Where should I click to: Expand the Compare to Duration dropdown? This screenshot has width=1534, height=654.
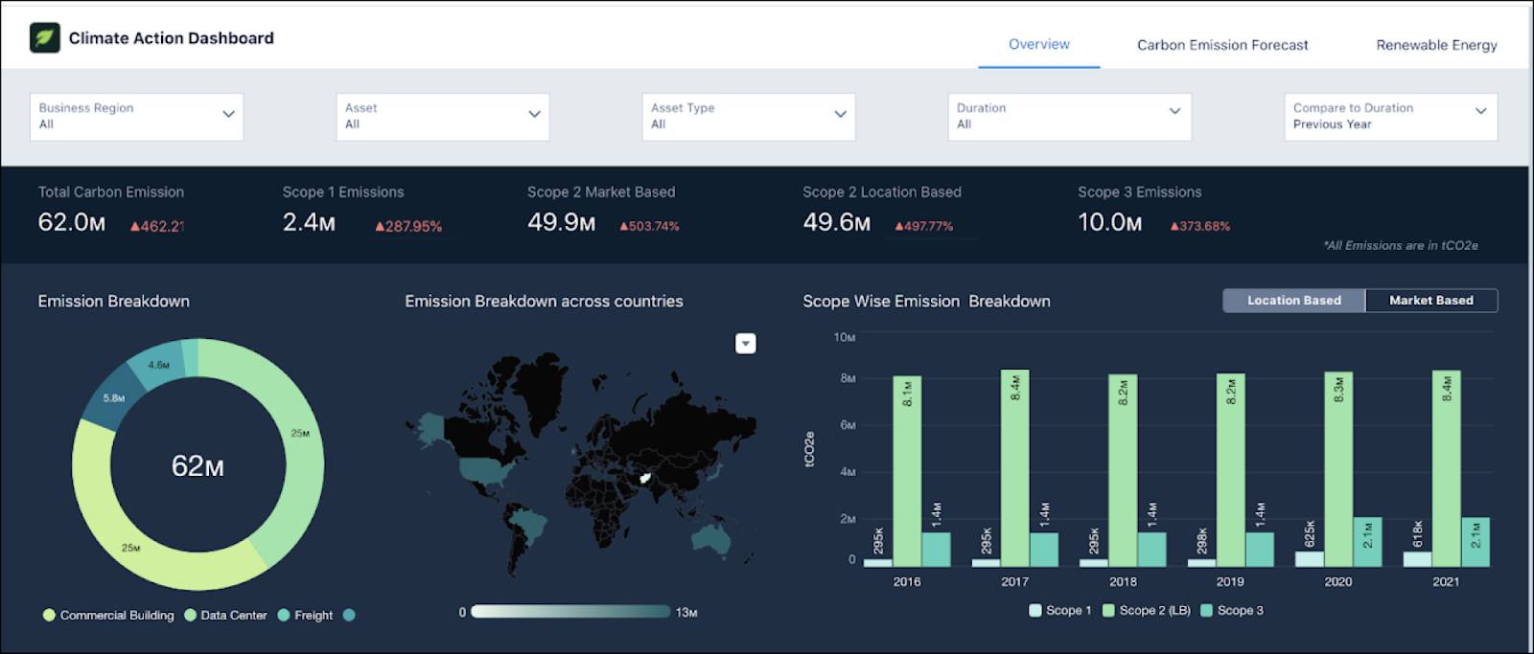click(1390, 117)
